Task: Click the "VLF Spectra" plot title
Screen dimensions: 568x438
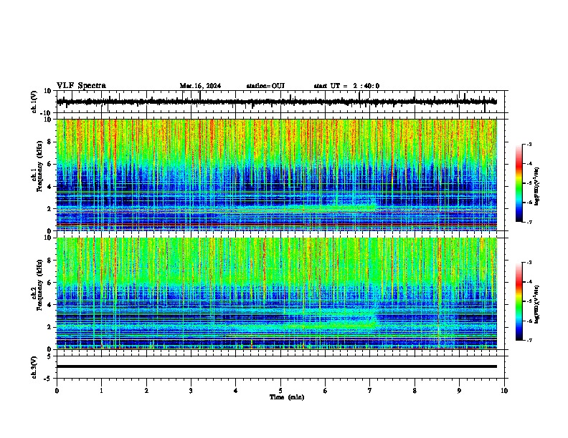Action: [x=81, y=86]
